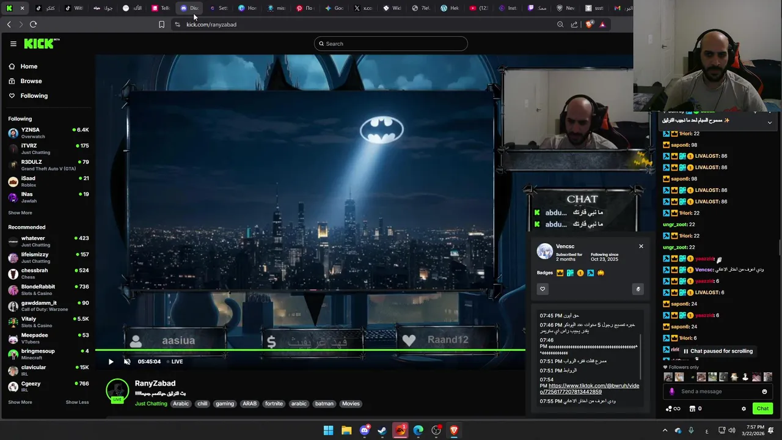Image resolution: width=782 pixels, height=440 pixels.
Task: Click the Search input field
Action: click(391, 43)
